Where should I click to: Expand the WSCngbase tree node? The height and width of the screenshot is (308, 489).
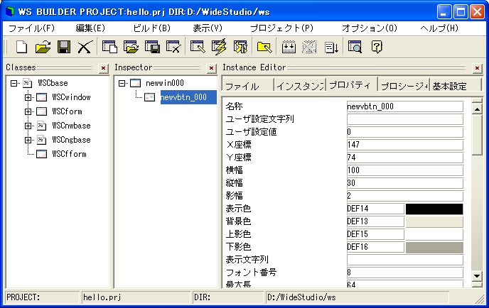[x=28, y=140]
